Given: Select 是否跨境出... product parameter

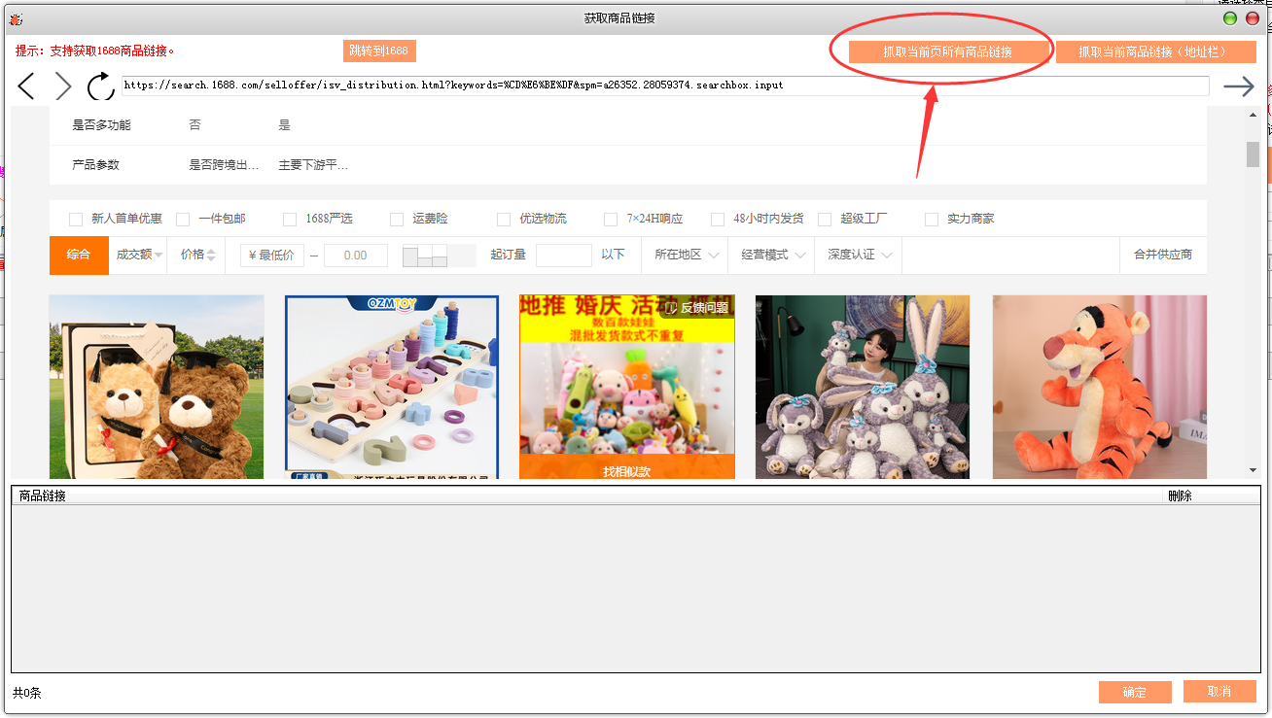Looking at the screenshot, I should (x=224, y=165).
